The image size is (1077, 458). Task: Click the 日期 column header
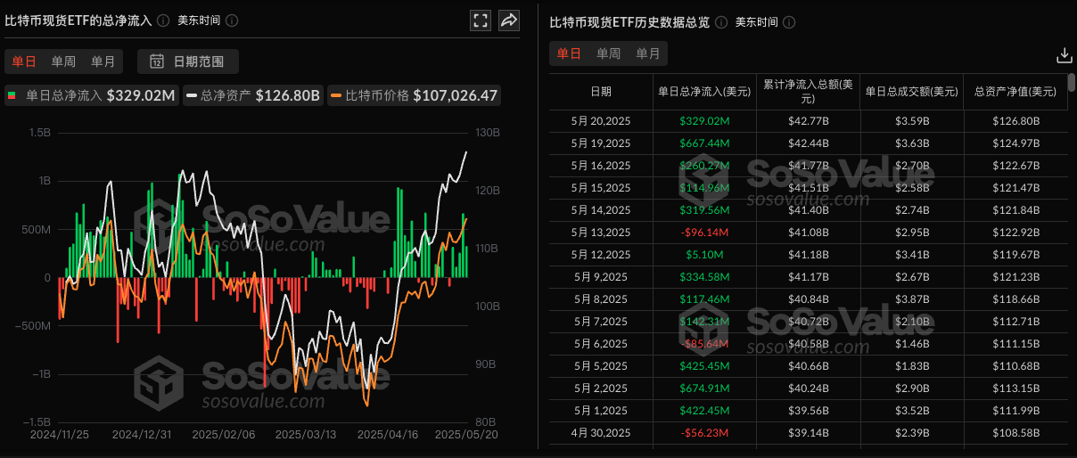point(601,91)
